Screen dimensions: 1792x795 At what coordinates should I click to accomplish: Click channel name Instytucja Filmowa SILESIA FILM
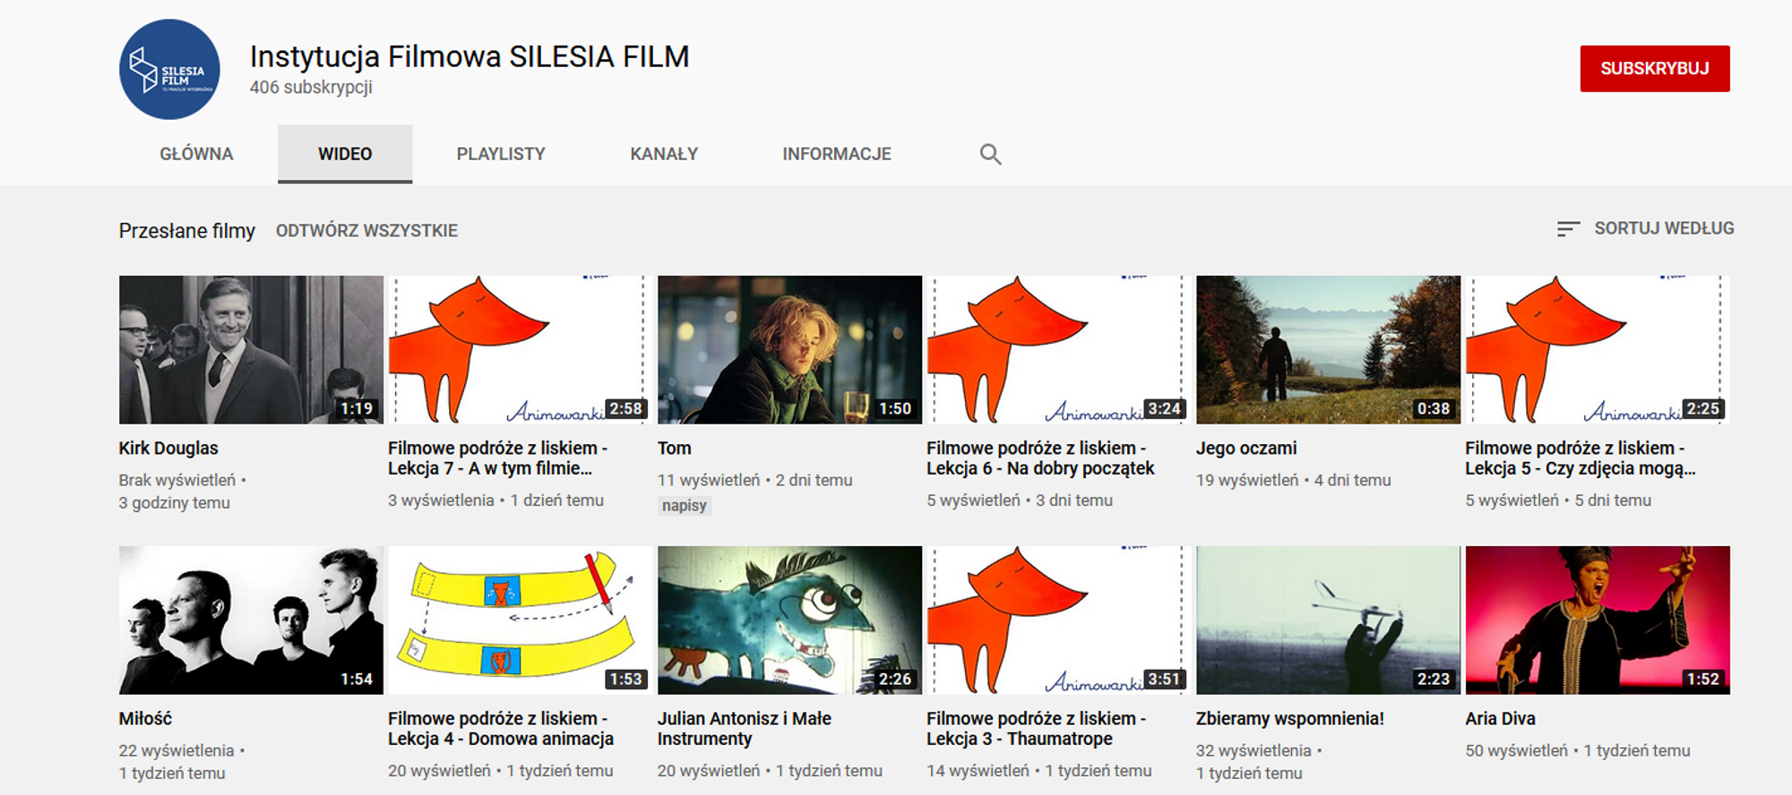(x=470, y=56)
